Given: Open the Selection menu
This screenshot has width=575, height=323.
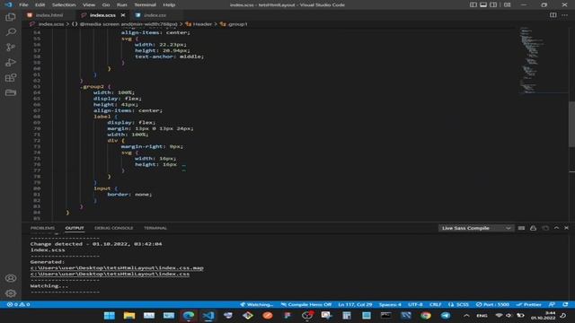Looking at the screenshot, I should 64,4.
